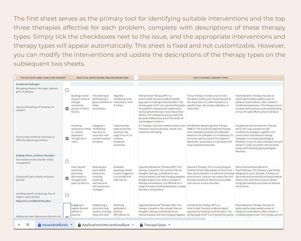This screenshot has width=301, height=241.
Task: Select 'Coping with feelings of loneliness' cell
Action: (x=39, y=109)
